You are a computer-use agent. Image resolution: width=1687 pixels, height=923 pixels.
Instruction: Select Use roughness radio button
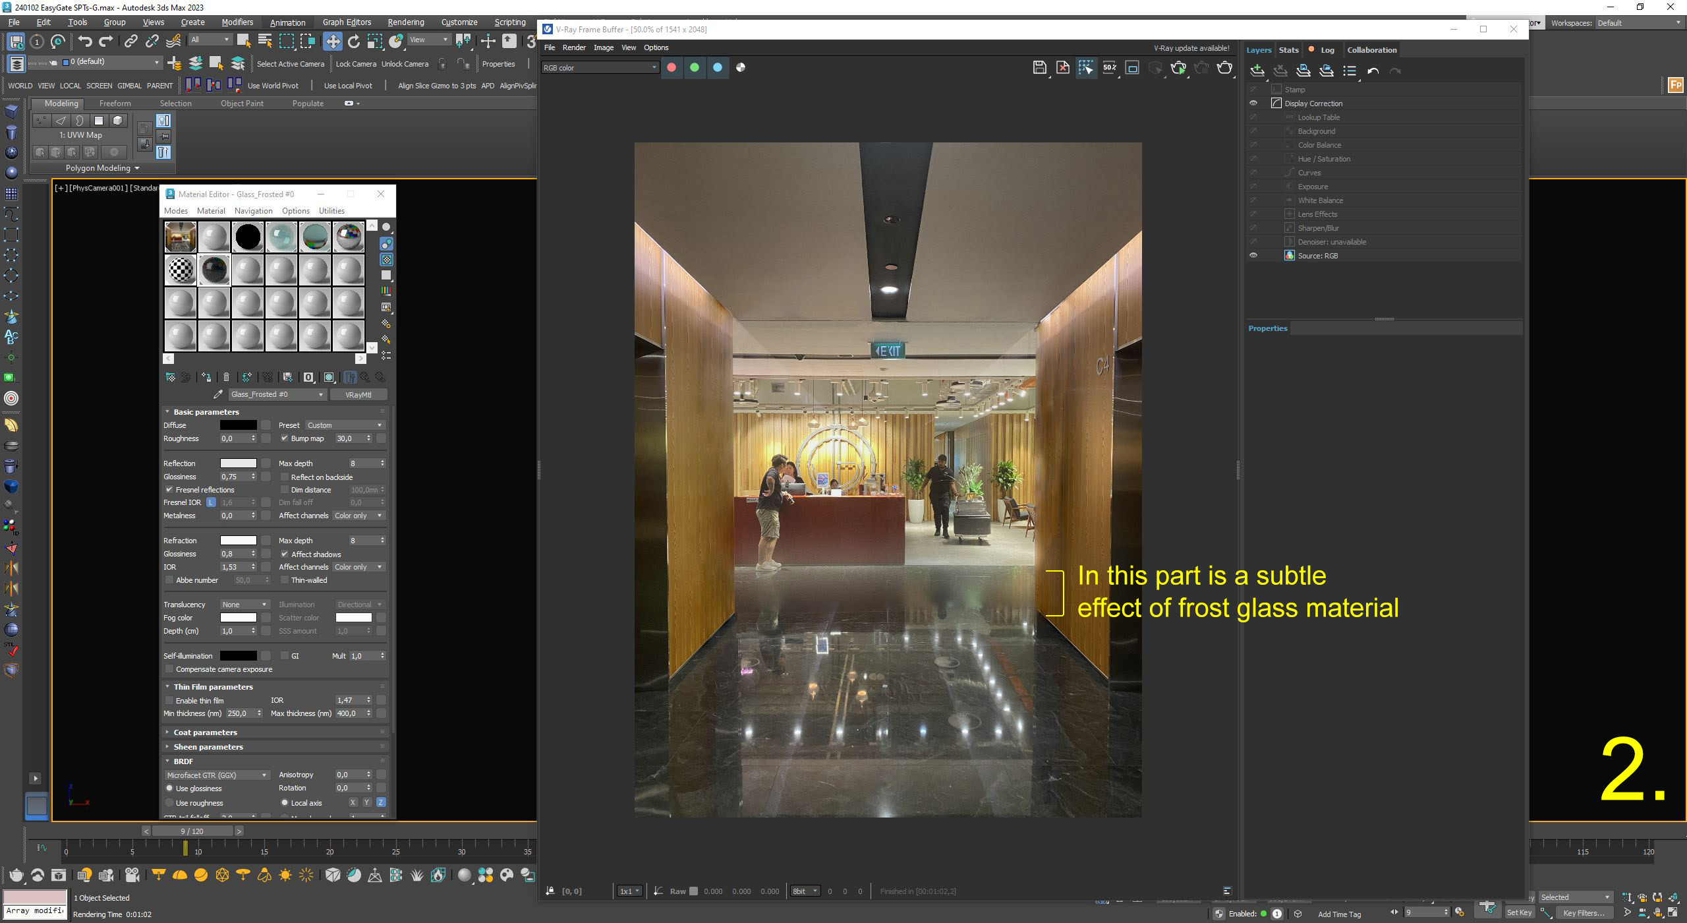pos(169,803)
